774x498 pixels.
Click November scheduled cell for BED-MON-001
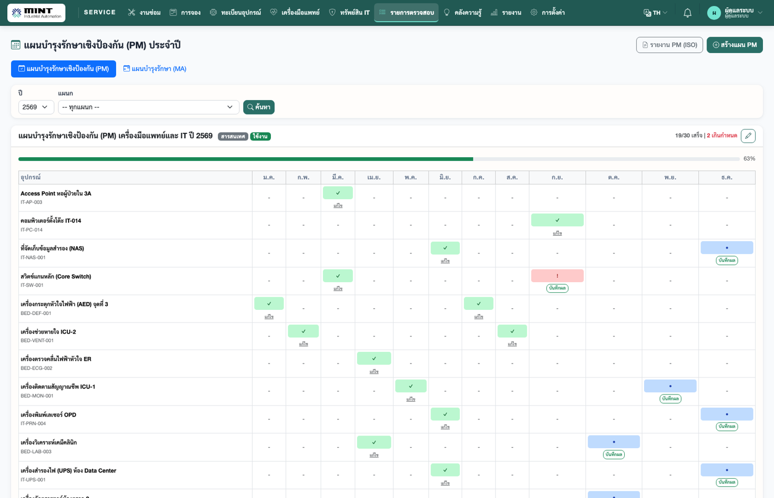[x=670, y=386]
